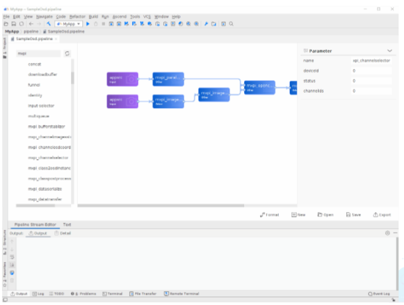Open the MyApp run configuration dropdown
This screenshot has height=305, width=404.
click(x=68, y=24)
